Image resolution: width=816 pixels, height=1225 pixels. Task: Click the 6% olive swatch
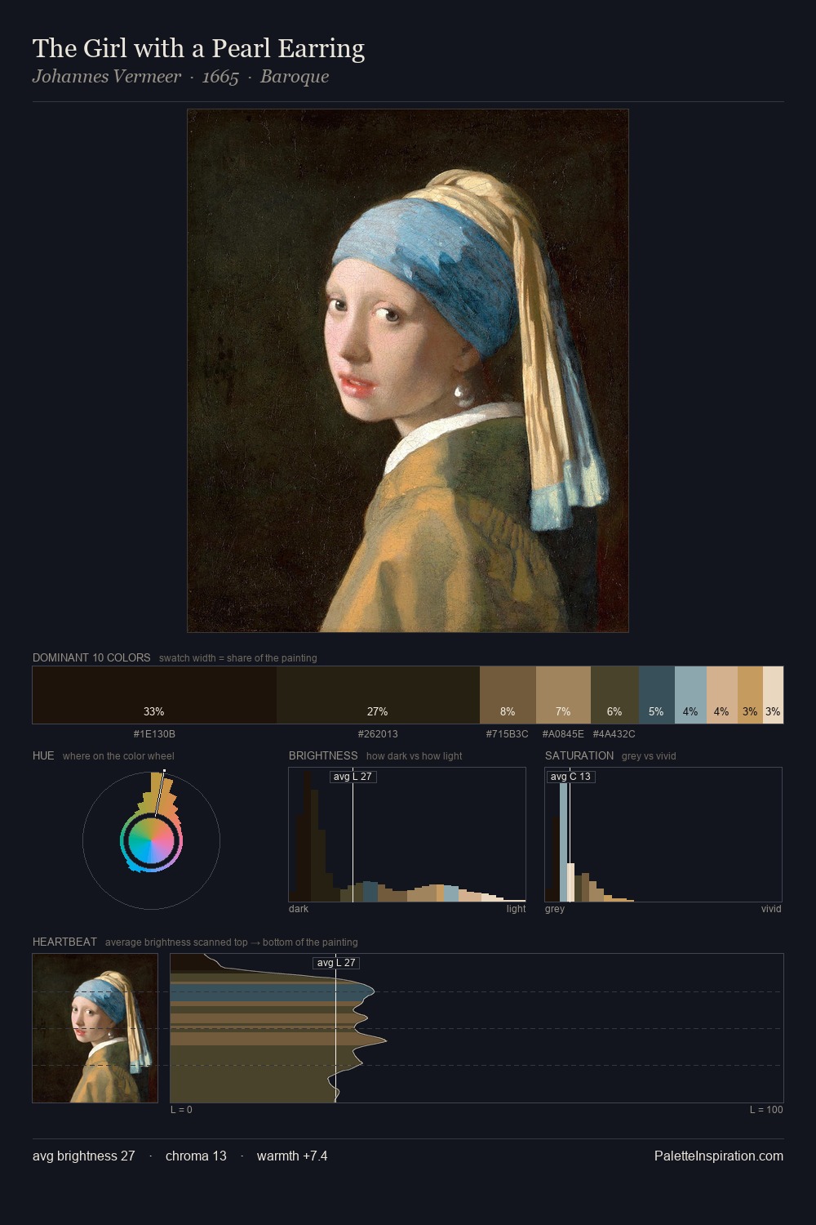click(614, 695)
